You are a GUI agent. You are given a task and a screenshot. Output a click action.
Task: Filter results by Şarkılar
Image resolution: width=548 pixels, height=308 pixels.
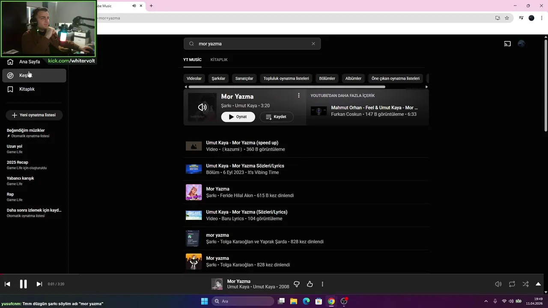click(x=218, y=78)
